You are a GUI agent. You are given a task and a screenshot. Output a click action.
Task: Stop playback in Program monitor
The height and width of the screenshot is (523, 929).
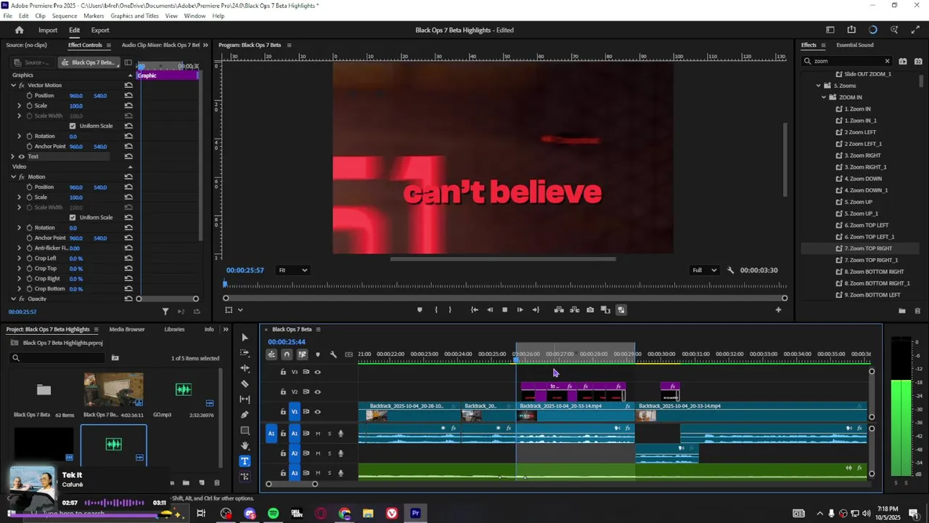(504, 309)
